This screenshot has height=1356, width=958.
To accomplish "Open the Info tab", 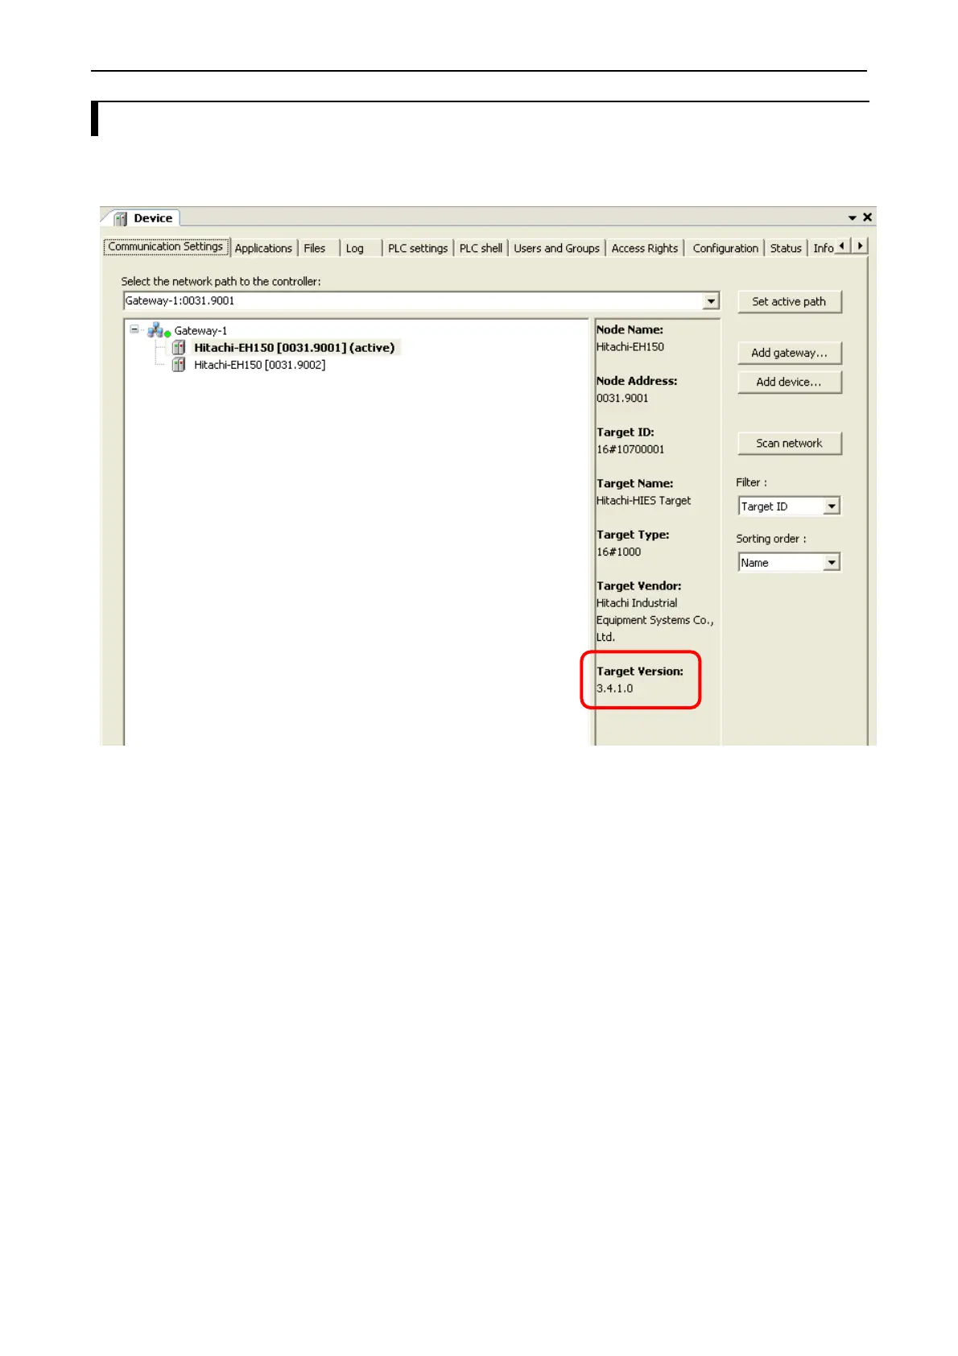I will (823, 248).
